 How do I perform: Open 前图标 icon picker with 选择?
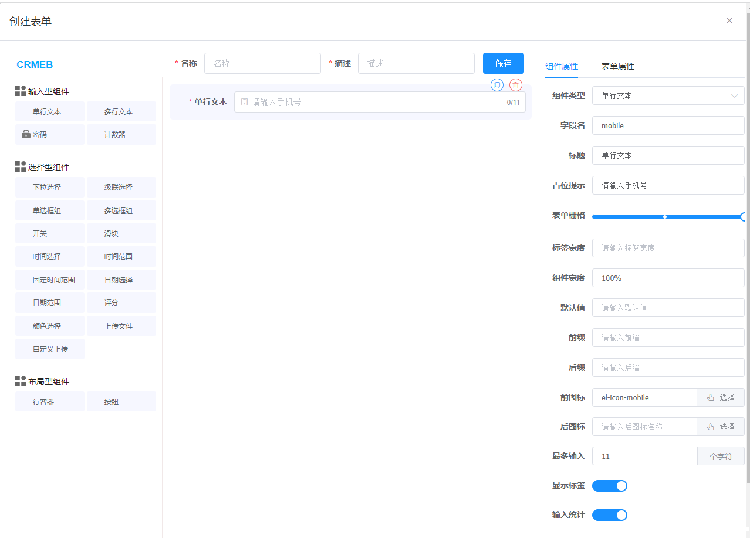click(x=721, y=397)
